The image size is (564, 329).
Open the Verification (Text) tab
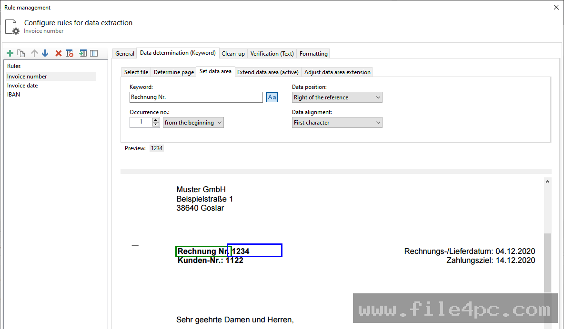(x=272, y=54)
